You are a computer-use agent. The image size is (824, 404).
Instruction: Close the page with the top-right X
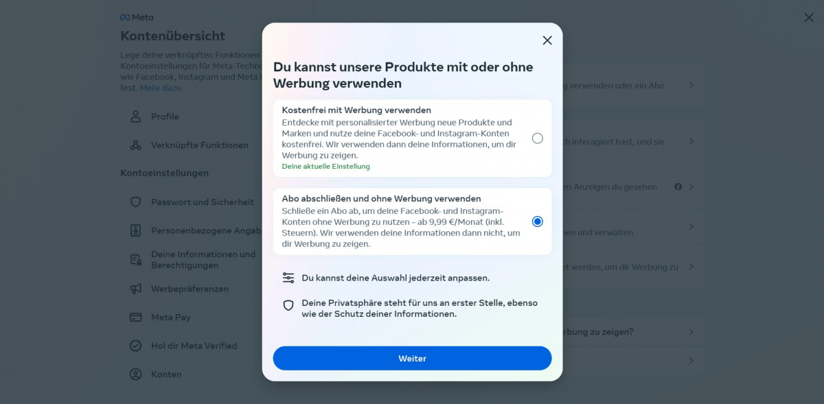(809, 18)
